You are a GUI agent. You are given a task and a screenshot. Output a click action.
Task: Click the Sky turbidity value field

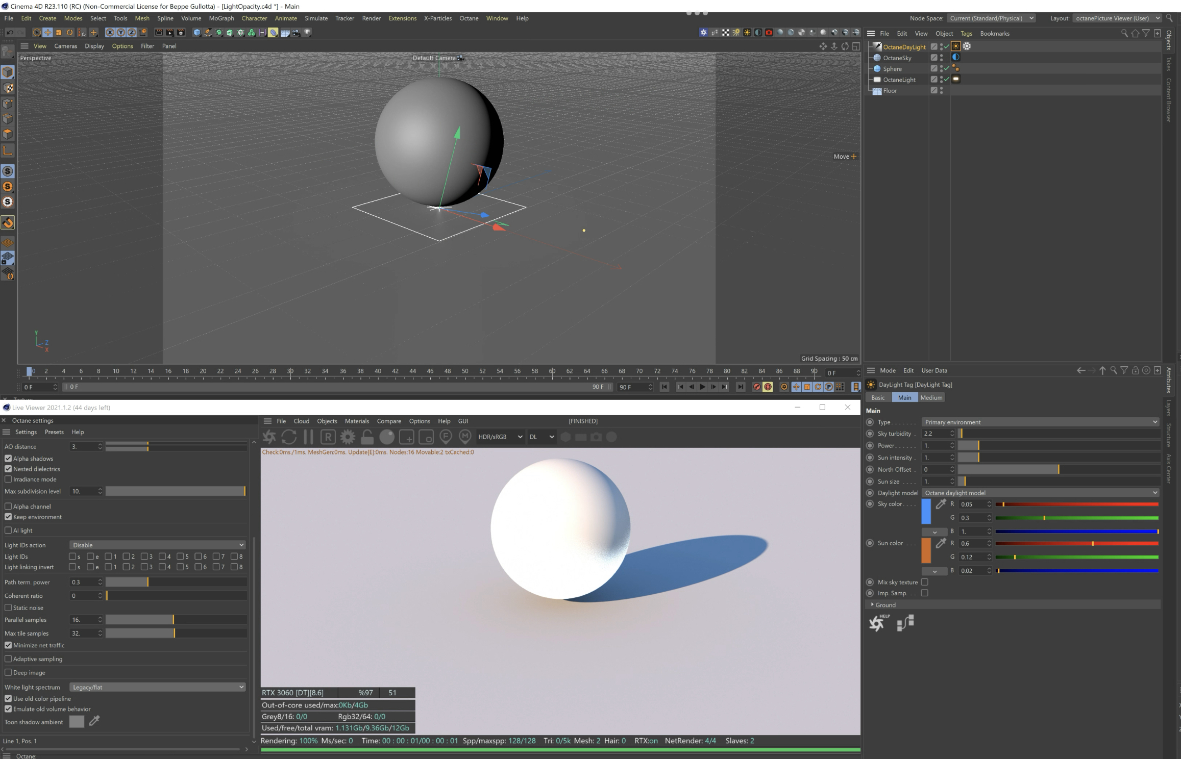pos(936,434)
